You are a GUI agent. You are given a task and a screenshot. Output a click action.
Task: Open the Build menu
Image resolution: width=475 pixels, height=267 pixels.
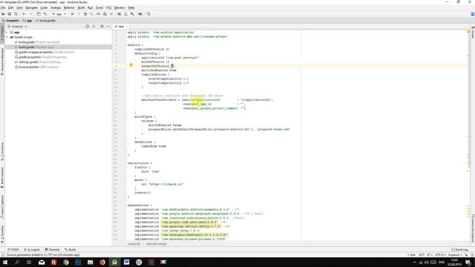tap(81, 7)
